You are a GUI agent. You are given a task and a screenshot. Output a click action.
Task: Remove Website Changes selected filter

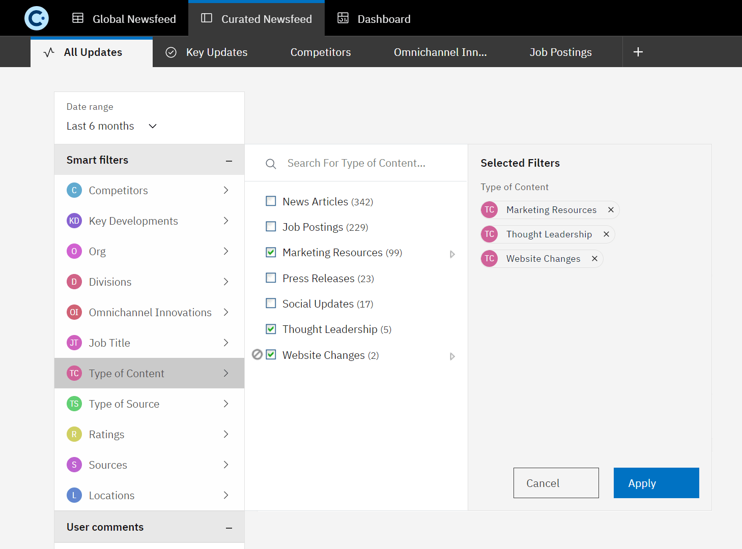594,259
